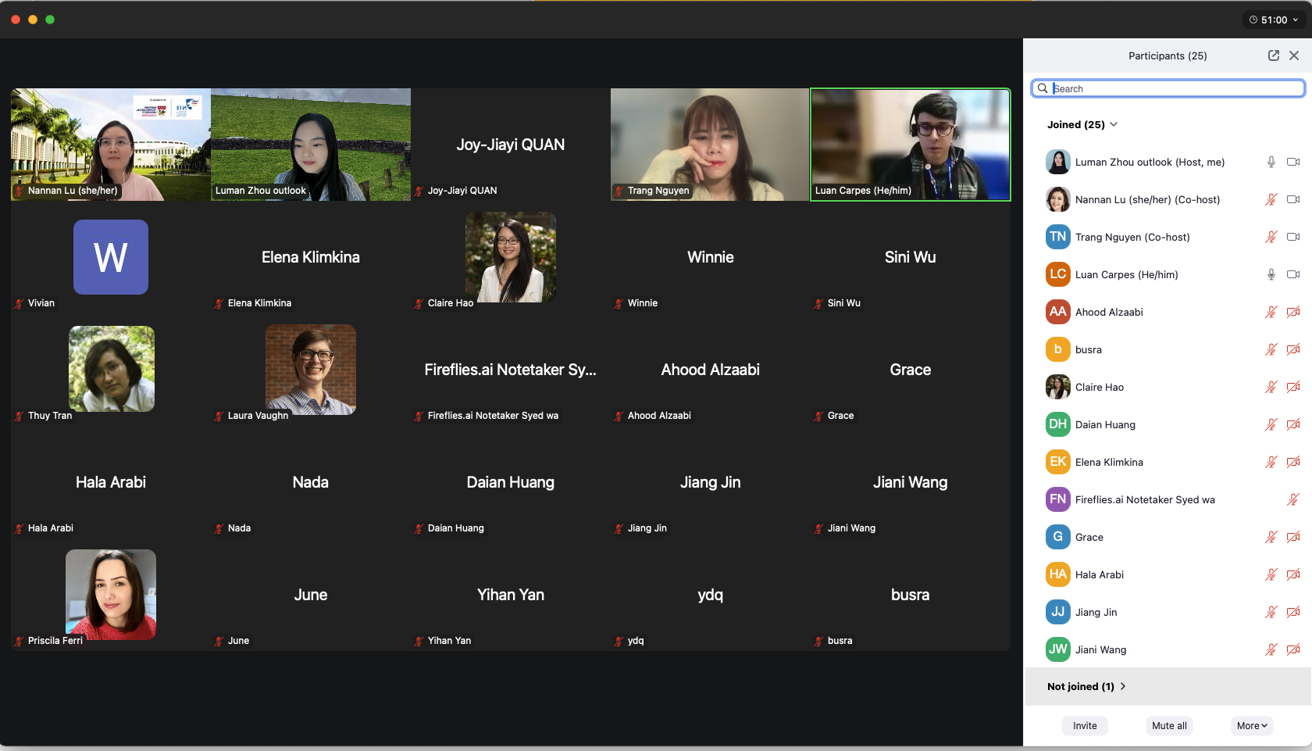Unmute Nannan Lu in participants list
Viewport: 1312px width, 751px height.
1271,199
